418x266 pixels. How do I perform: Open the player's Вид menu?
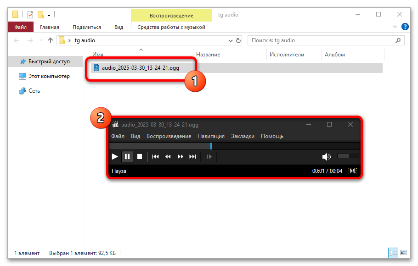click(x=136, y=136)
